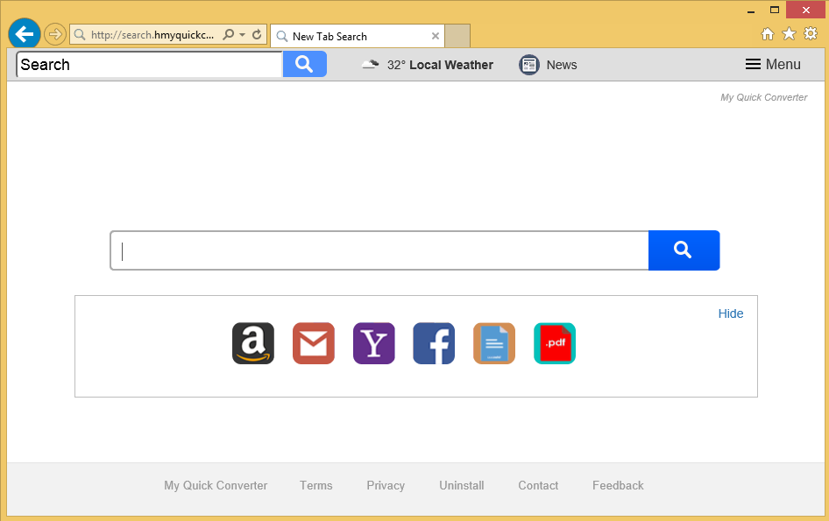Open the hamburger Menu

coord(773,65)
